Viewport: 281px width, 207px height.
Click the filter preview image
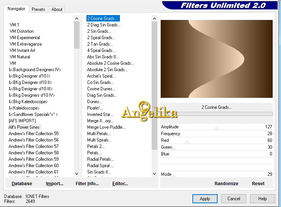[217, 59]
